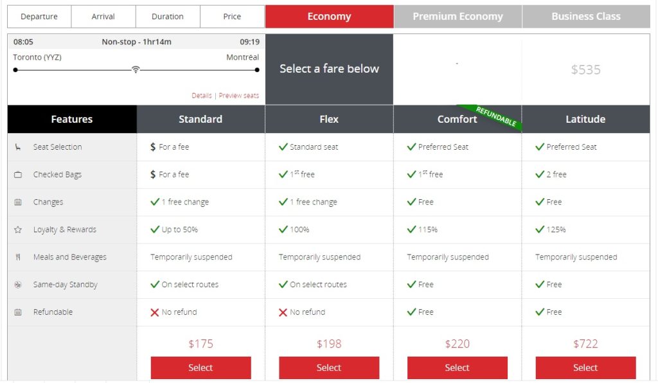Click the icon beside the Refundable feature
Image resolution: width=658 pixels, height=383 pixels.
click(18, 312)
